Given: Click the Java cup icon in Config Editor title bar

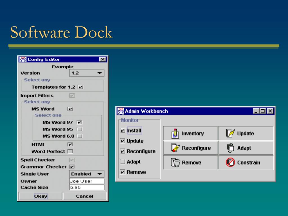Looking at the screenshot, I should pyautogui.click(x=23, y=60).
